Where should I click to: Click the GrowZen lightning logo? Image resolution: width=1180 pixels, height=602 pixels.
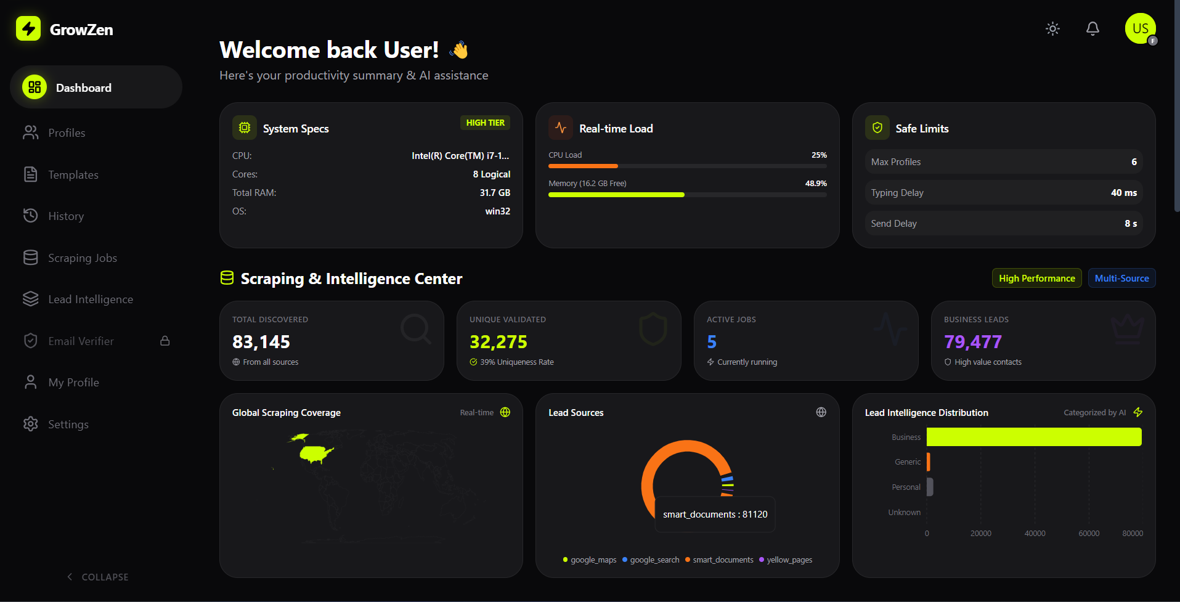click(x=28, y=28)
